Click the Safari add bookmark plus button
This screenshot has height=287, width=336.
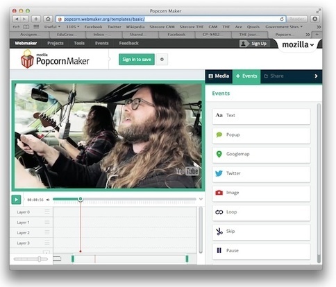tap(36, 19)
